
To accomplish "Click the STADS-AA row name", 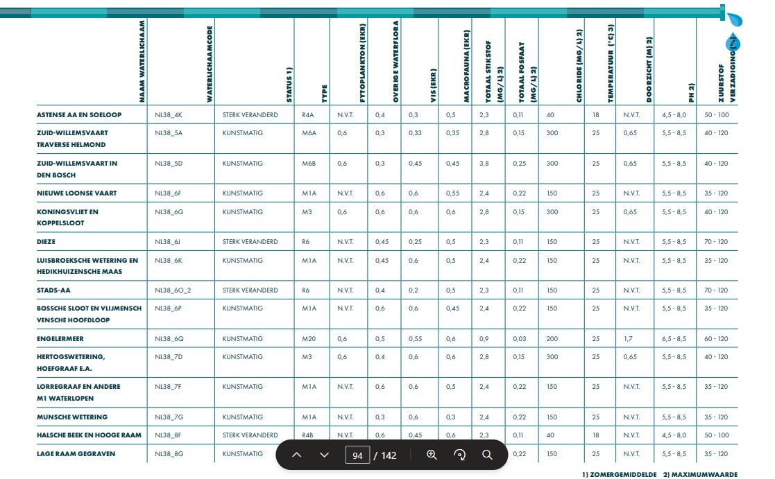I will pos(53,290).
